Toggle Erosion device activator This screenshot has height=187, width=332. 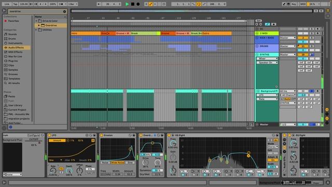click(102, 135)
